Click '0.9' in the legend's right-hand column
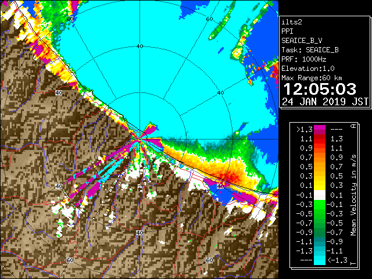 click(x=337, y=158)
